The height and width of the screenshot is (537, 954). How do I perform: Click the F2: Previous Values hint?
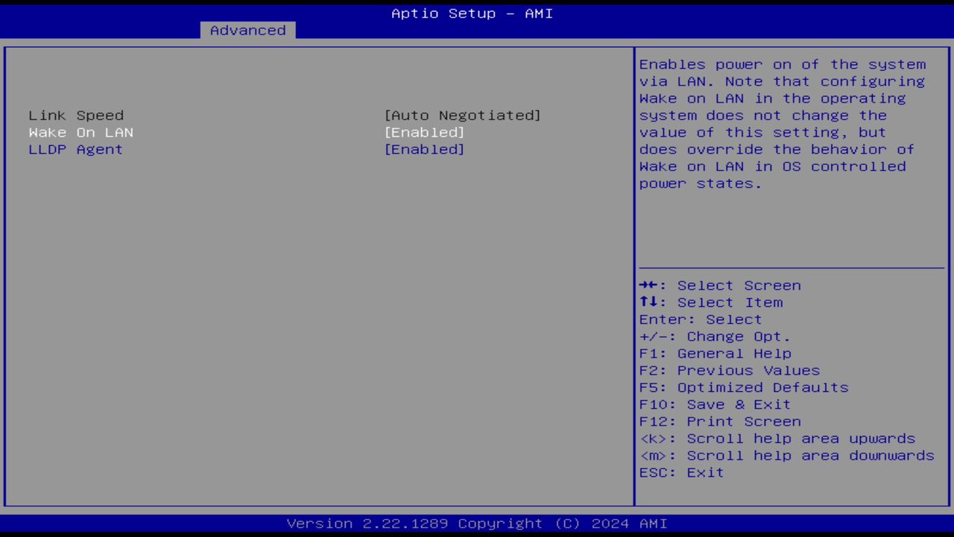pyautogui.click(x=730, y=371)
